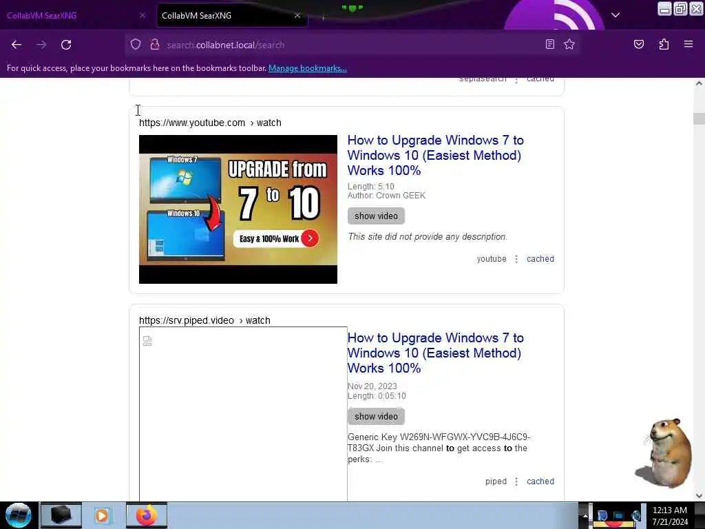Open YouTube result title link
Screen dimensions: 705x529
click(435, 155)
